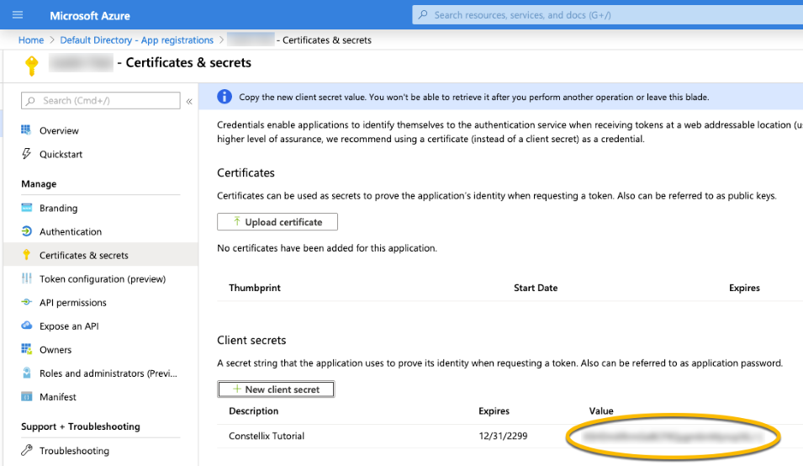The height and width of the screenshot is (466, 803).
Task: Open Expose an API page
Action: [69, 326]
